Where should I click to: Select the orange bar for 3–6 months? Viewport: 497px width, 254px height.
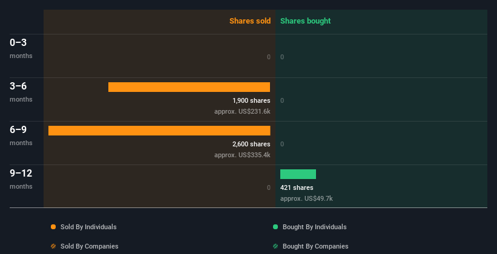coord(189,87)
